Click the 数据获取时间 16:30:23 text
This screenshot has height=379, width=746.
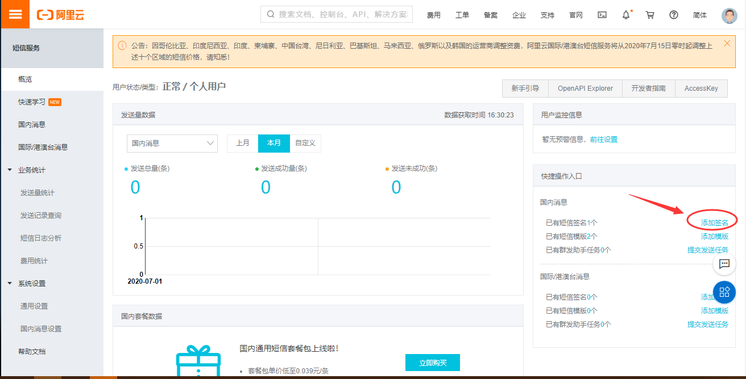click(479, 115)
